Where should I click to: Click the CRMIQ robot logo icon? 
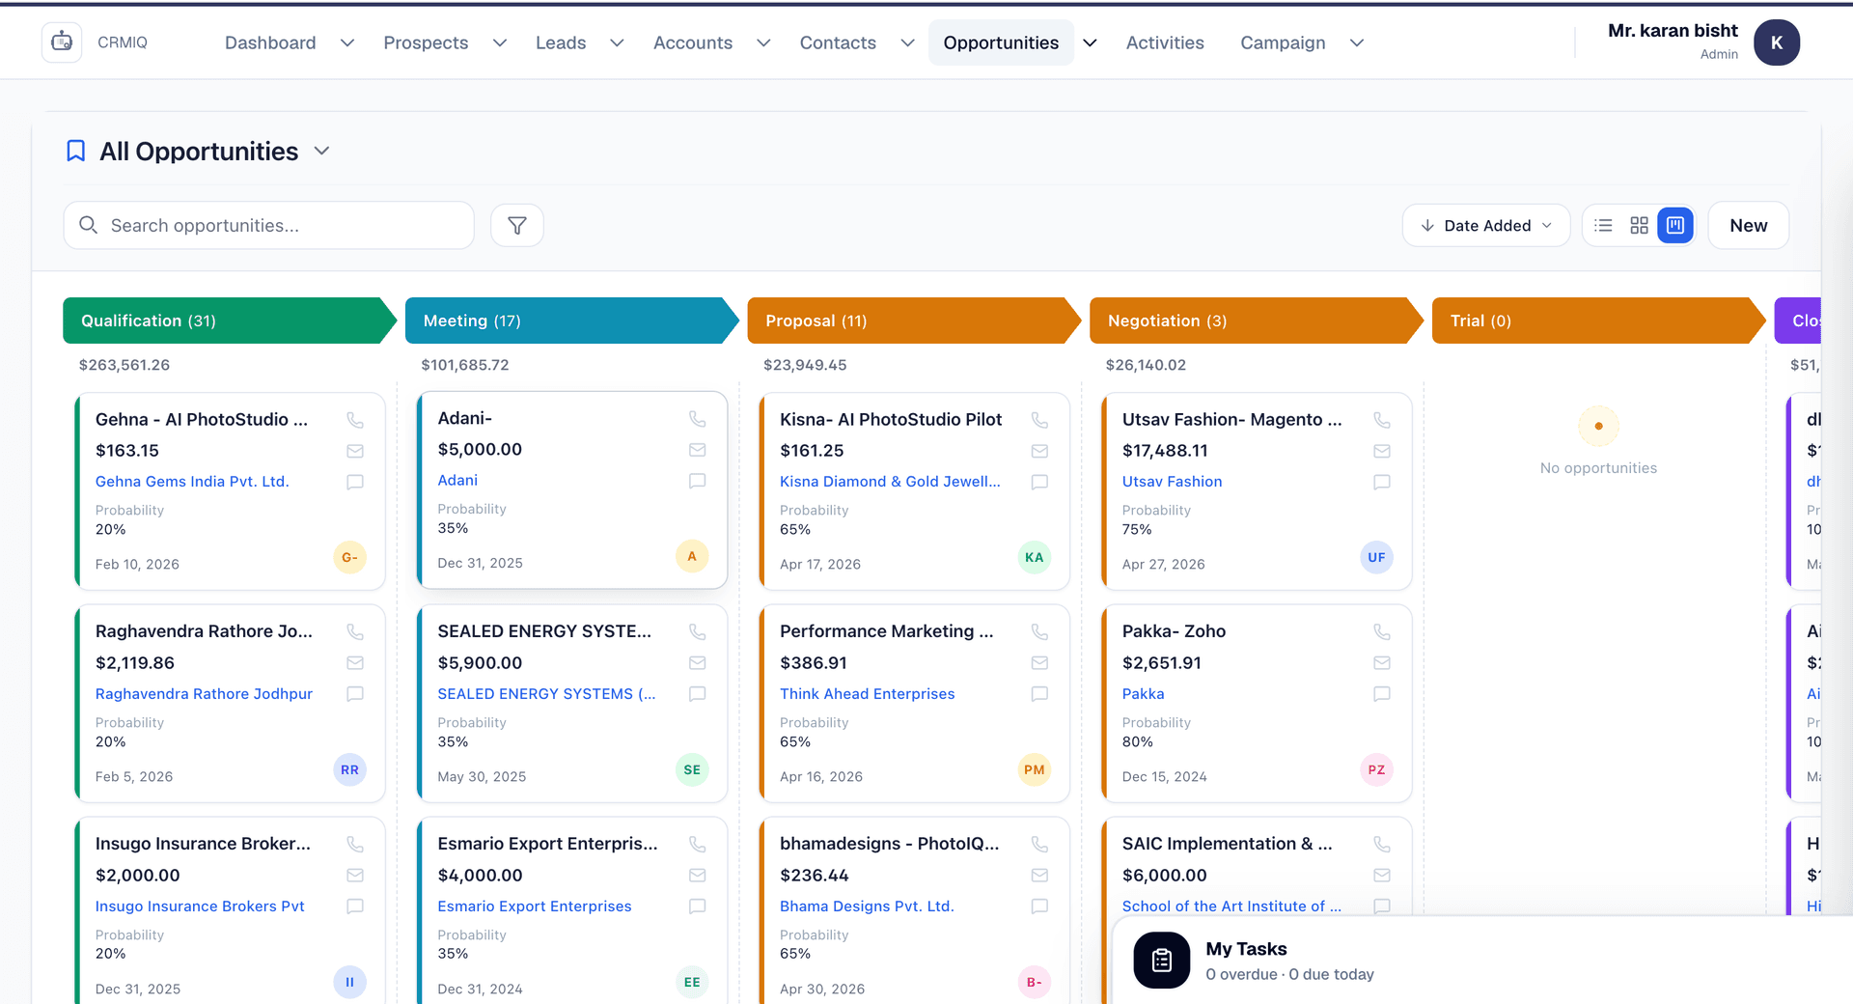tap(62, 42)
